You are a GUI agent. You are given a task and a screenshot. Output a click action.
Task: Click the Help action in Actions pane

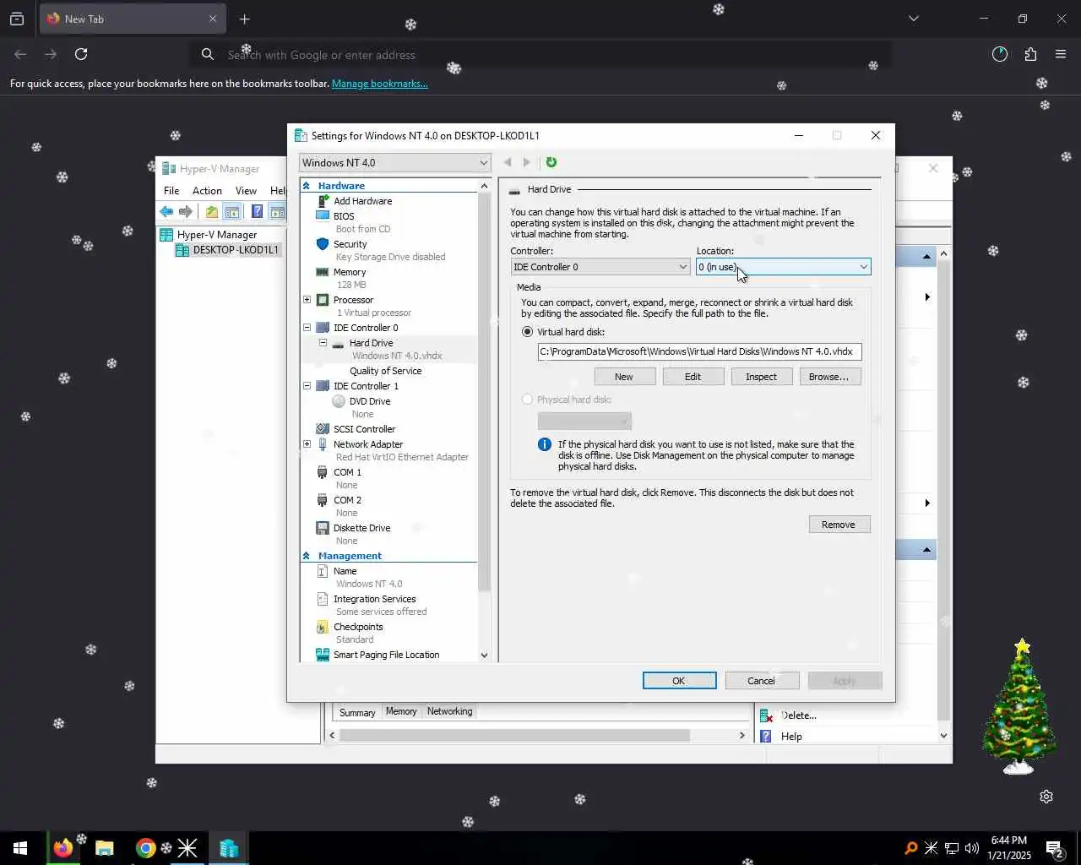[791, 737]
